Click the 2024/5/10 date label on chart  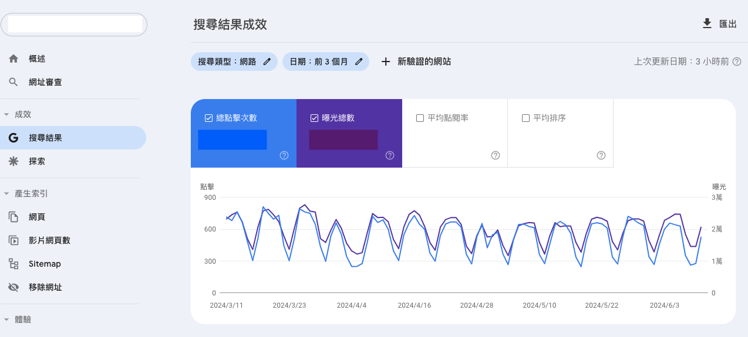(540, 305)
